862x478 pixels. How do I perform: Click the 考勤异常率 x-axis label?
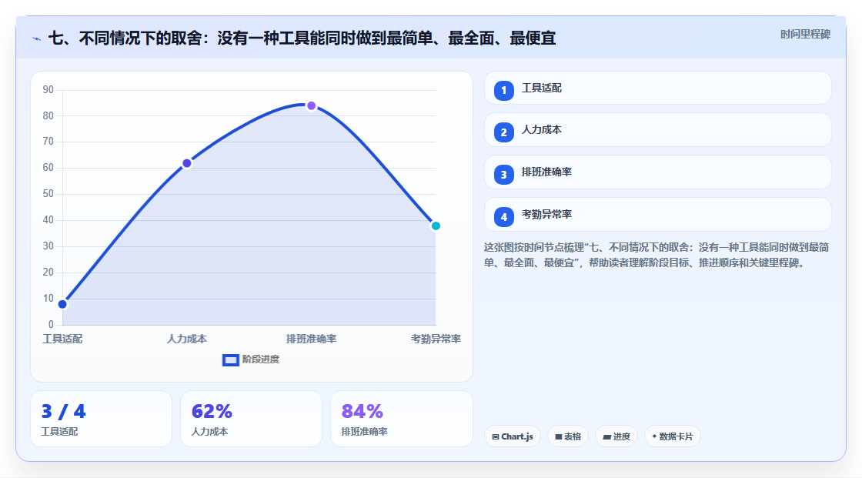tap(436, 339)
